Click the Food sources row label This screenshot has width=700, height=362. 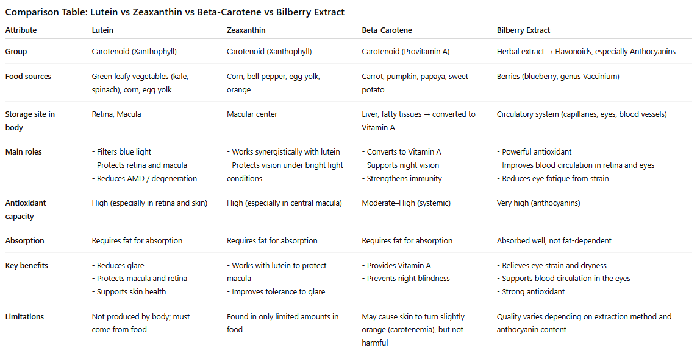click(x=28, y=77)
